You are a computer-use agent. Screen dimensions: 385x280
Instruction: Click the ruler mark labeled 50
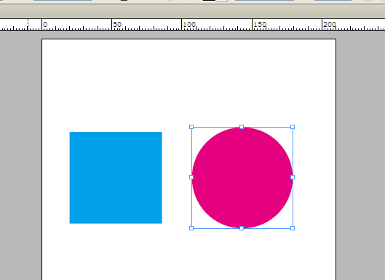coord(117,25)
